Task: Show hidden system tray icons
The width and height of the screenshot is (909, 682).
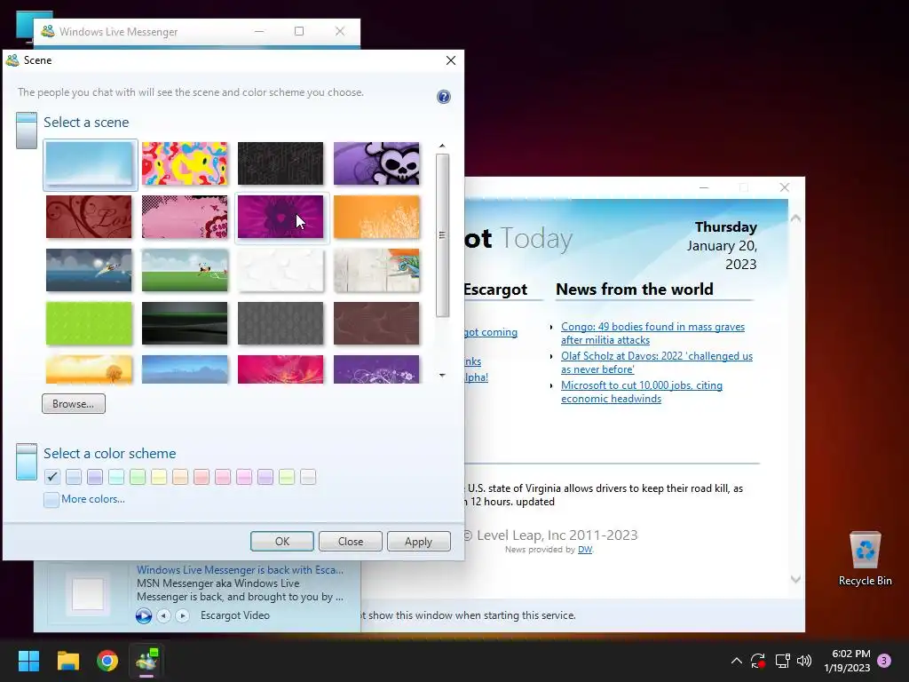Action: coord(736,661)
